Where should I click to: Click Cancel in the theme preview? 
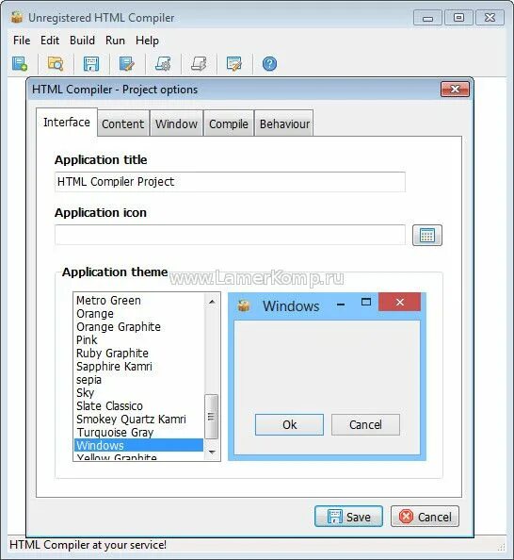[x=365, y=424]
